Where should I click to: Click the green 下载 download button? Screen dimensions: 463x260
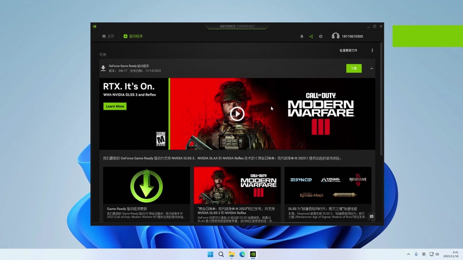pos(354,68)
